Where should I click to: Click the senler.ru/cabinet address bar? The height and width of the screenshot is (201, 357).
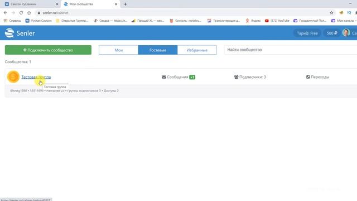point(182,13)
